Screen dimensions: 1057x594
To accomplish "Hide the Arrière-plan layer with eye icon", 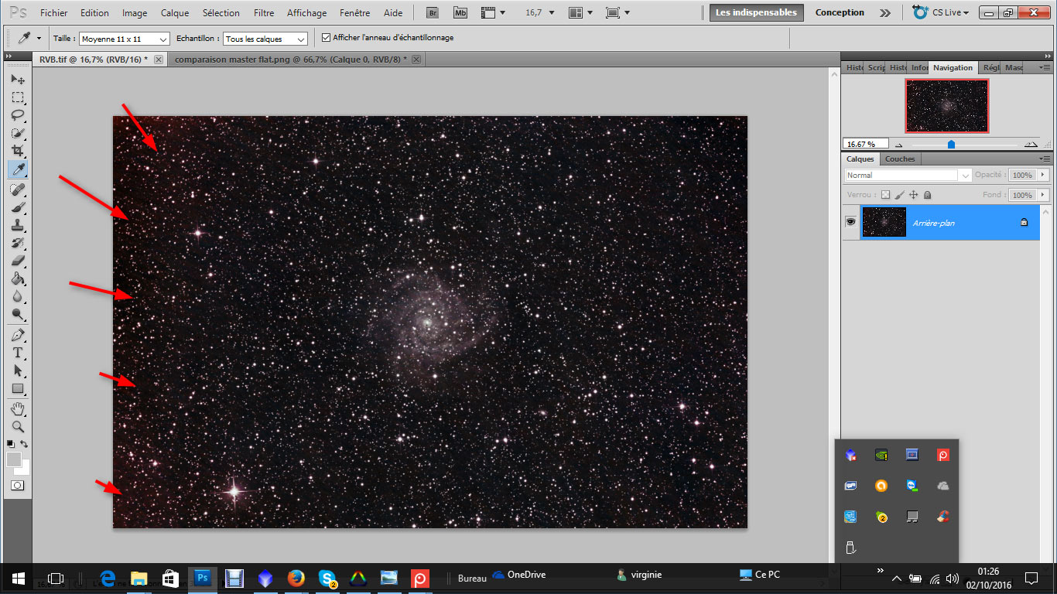I will point(850,222).
